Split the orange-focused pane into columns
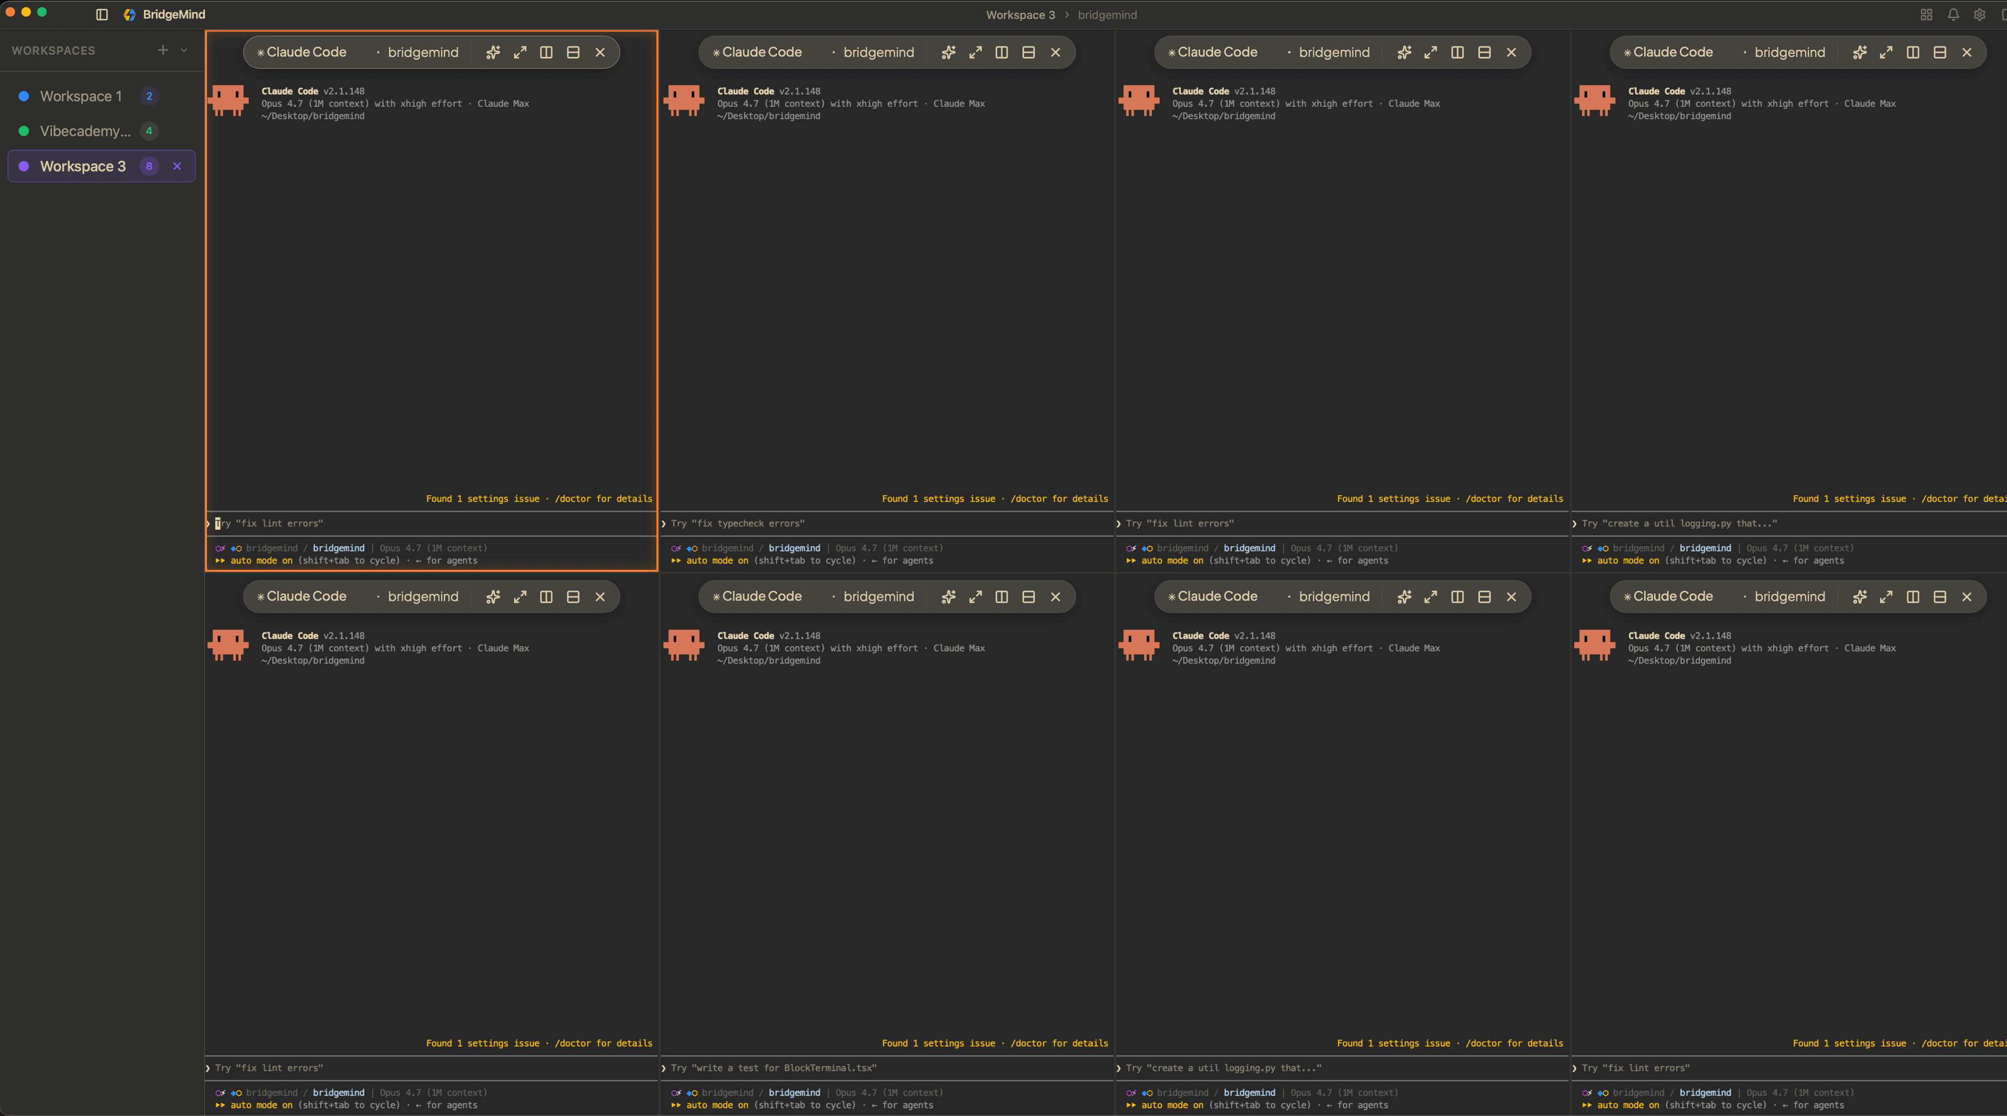2007x1116 pixels. click(x=546, y=52)
